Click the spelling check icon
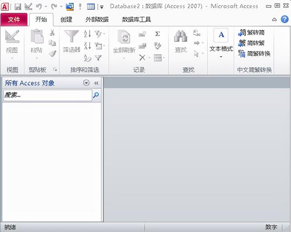This screenshot has width=291, height=232. [x=158, y=46]
